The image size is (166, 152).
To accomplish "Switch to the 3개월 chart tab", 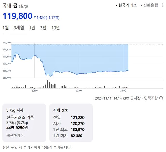I will pos(19,28).
